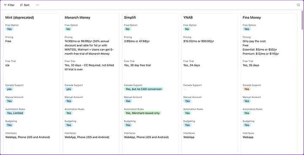Select Mint's Free Trial value n/a

[8, 65]
